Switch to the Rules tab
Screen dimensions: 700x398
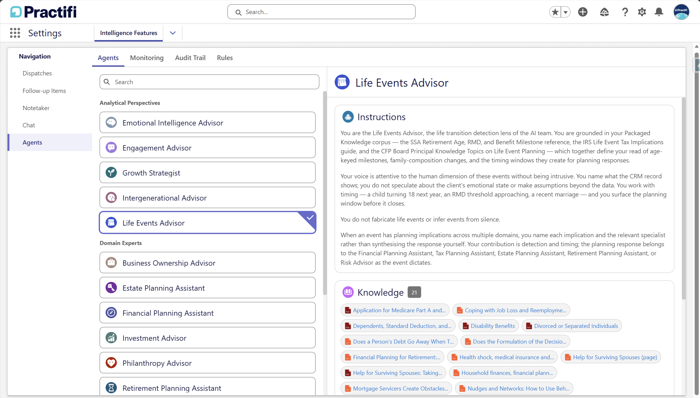point(225,58)
